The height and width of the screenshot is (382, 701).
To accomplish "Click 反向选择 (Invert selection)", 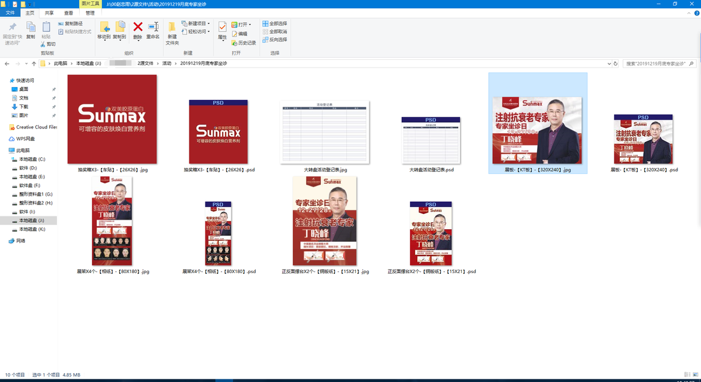I will tap(274, 39).
